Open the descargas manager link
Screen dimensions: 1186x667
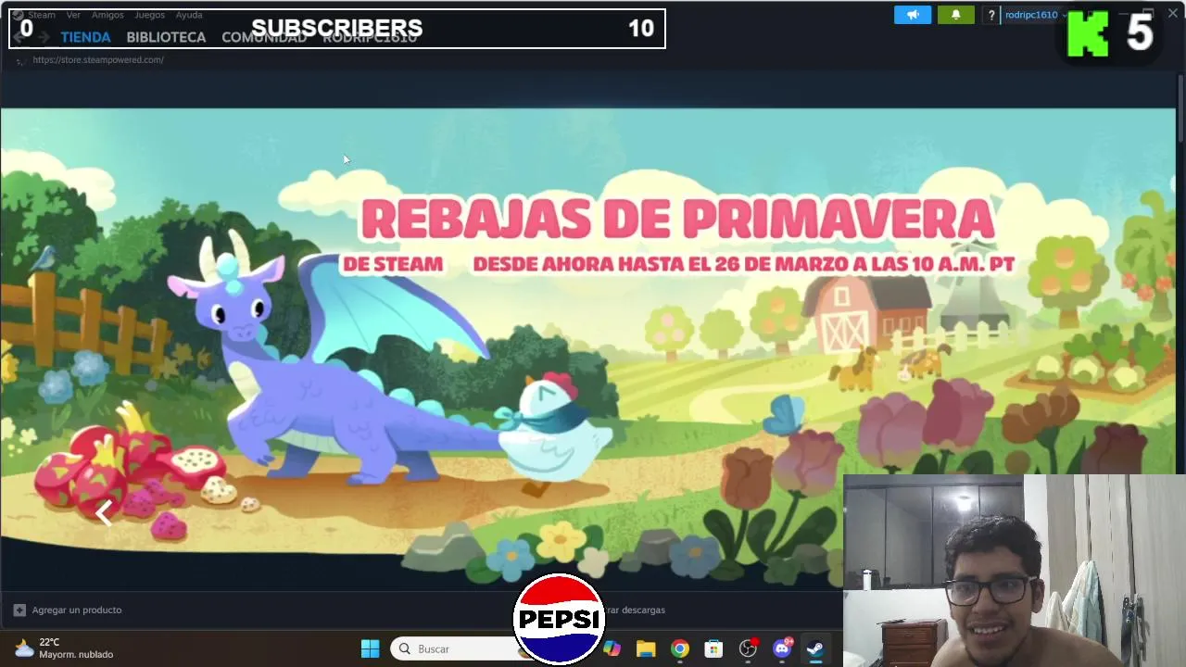tap(635, 610)
